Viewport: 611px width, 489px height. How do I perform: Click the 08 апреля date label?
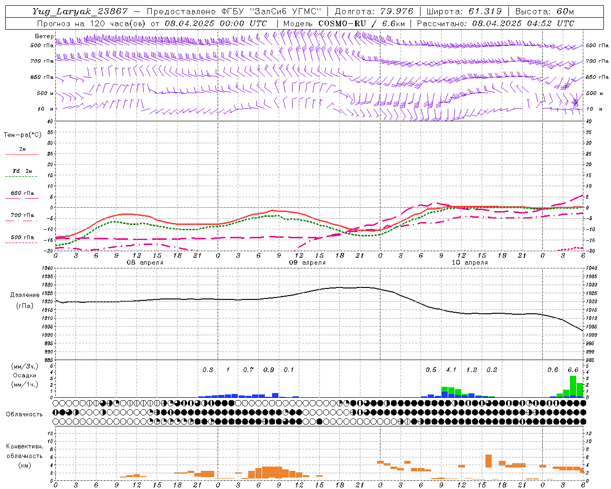[x=145, y=263]
